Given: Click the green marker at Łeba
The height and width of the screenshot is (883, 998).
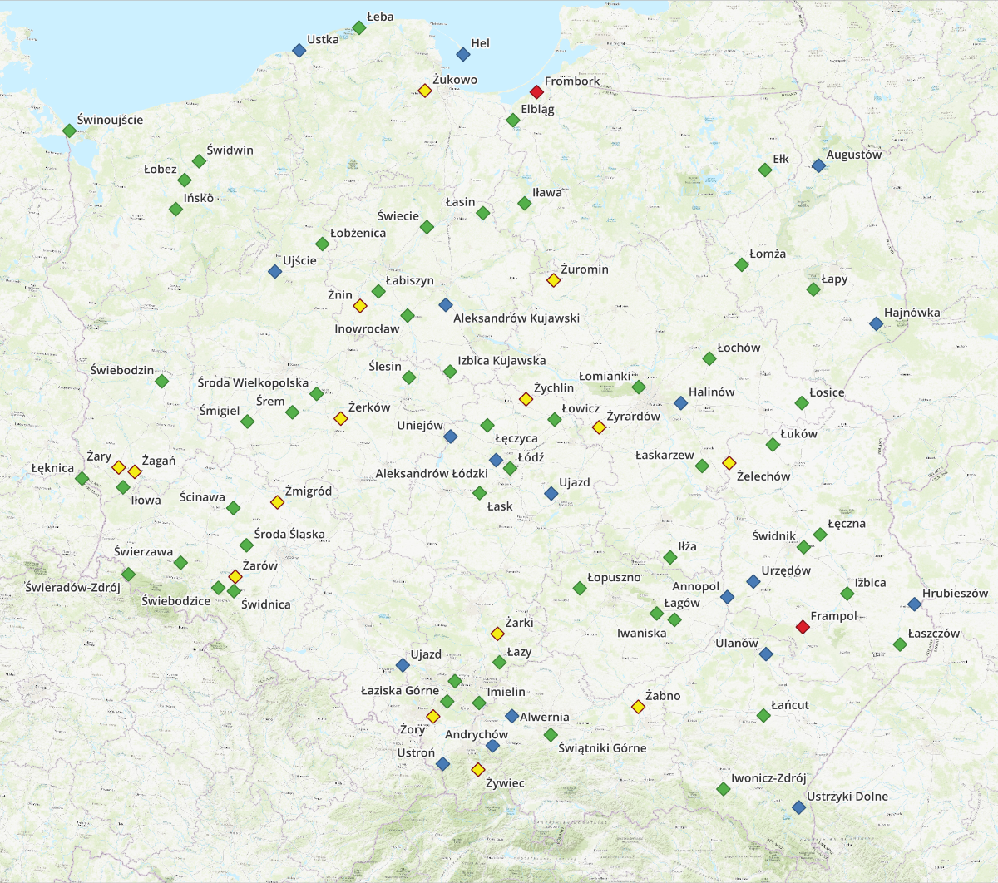Looking at the screenshot, I should (359, 28).
